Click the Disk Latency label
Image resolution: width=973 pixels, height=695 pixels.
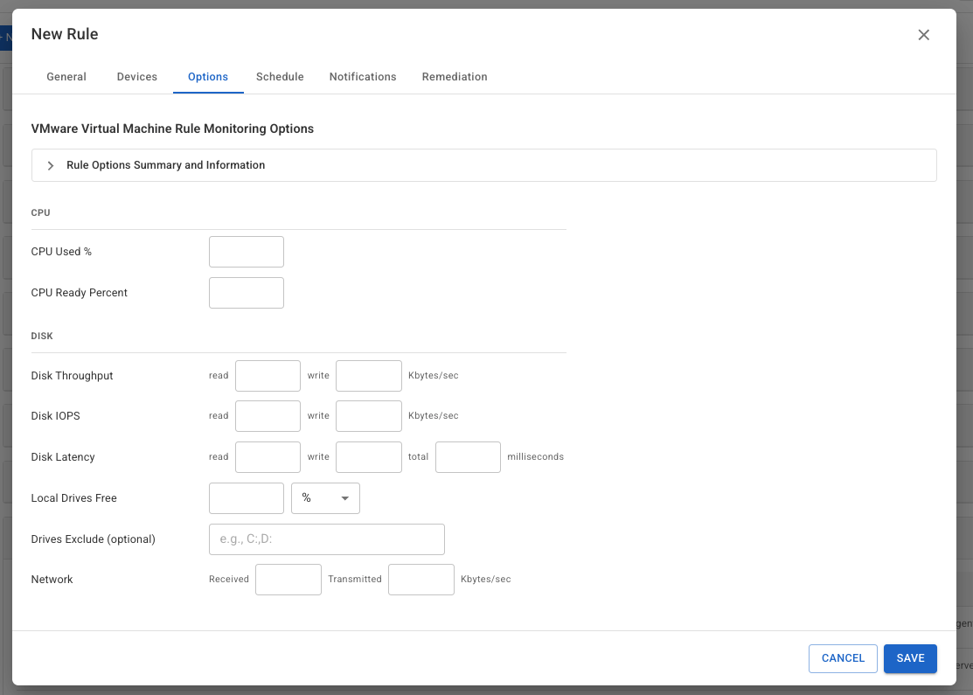[63, 457]
